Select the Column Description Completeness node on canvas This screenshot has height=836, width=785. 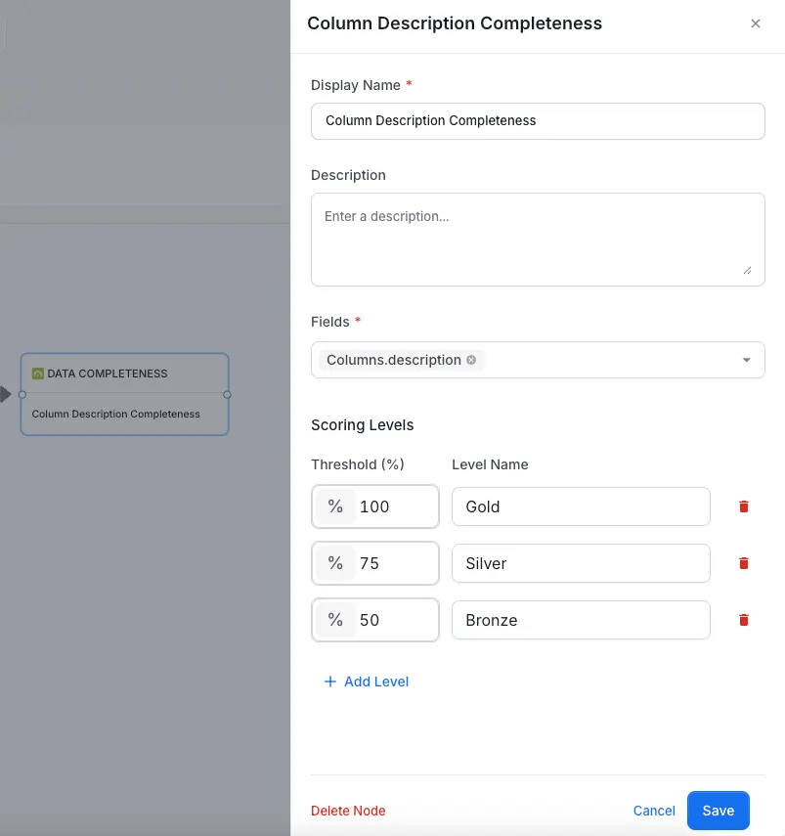pyautogui.click(x=124, y=414)
